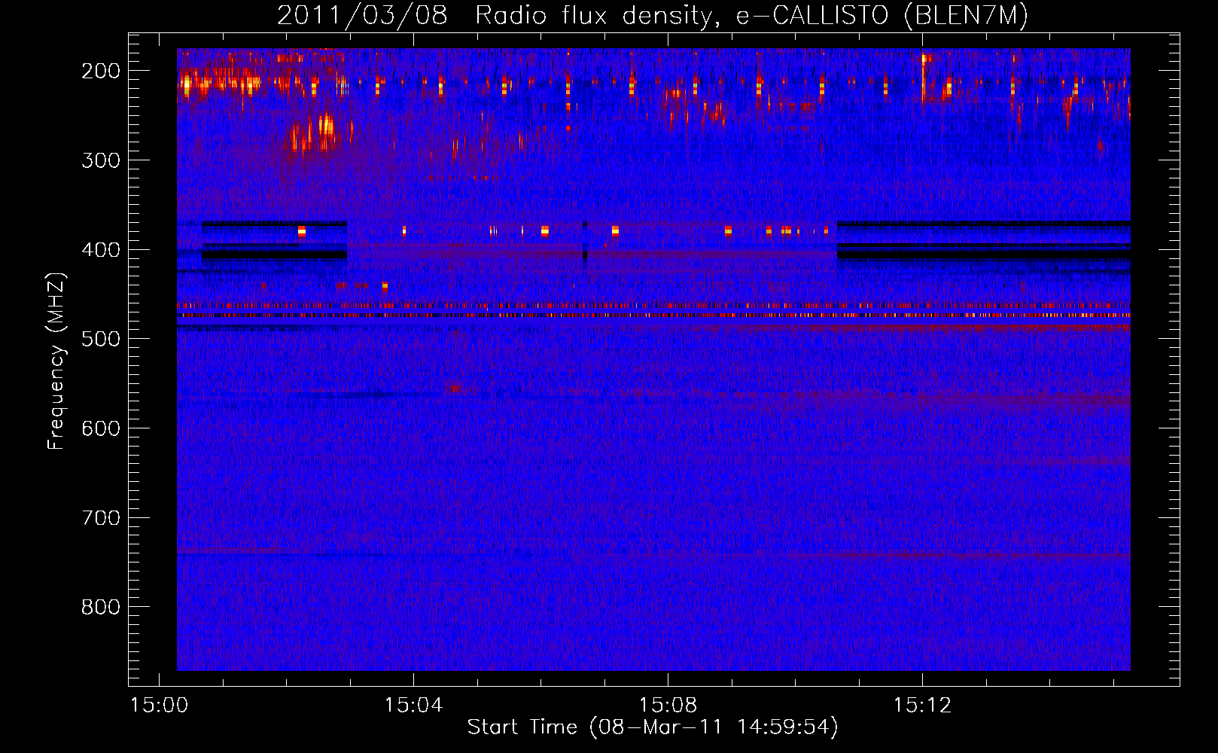Viewport: 1218px width, 753px height.
Task: Click the 'Start Time (08-Mar-11 14:59:54)' label
Action: 653,727
